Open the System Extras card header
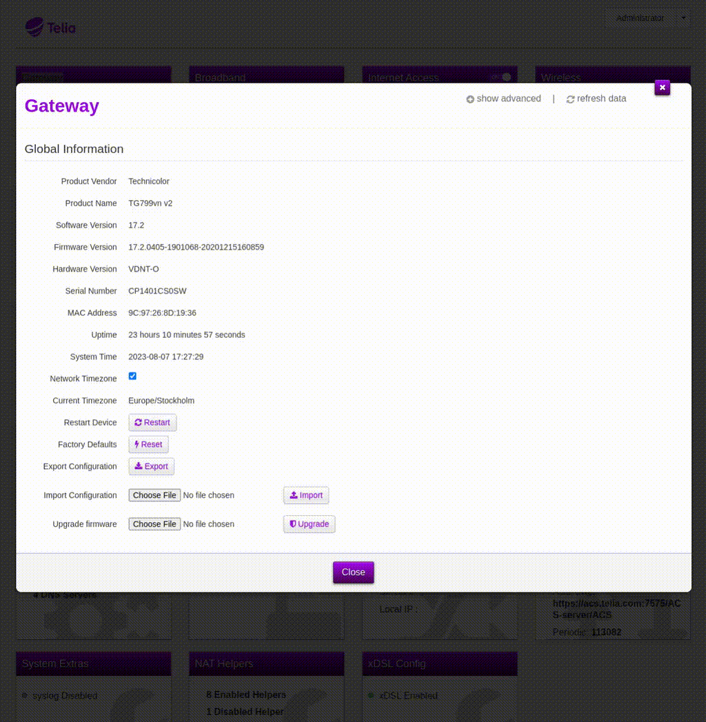This screenshot has height=722, width=706. [x=55, y=663]
